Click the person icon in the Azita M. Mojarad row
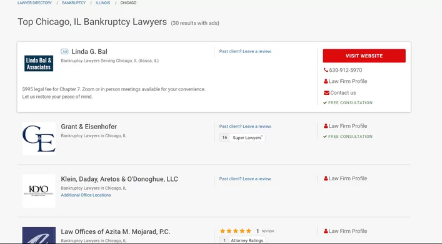 [326, 231]
